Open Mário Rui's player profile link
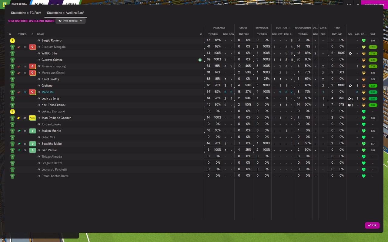 (x=48, y=92)
